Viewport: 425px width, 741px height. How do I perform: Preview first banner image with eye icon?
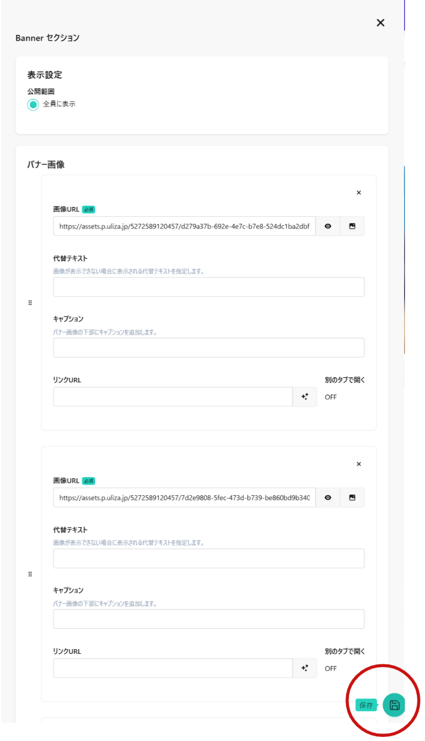coord(328,226)
